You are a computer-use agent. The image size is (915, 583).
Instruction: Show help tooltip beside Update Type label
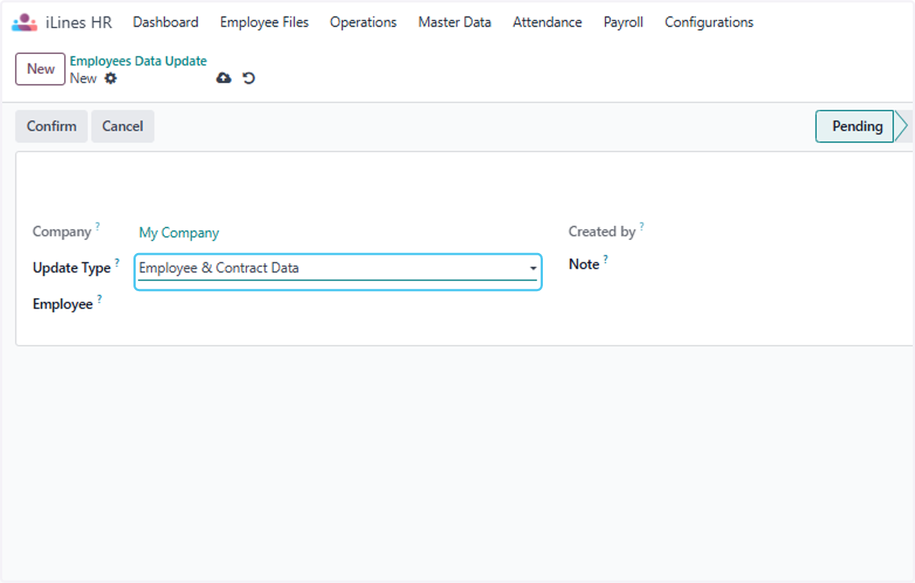[x=117, y=262]
